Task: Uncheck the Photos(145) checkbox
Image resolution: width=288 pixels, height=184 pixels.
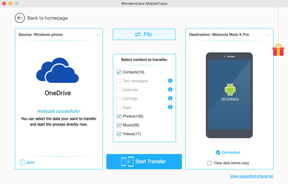Action: pyautogui.click(x=119, y=116)
